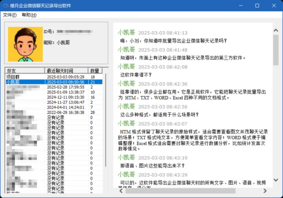This screenshot has width=283, height=198.
Task: Maximize the application window
Action: pos(257,6)
